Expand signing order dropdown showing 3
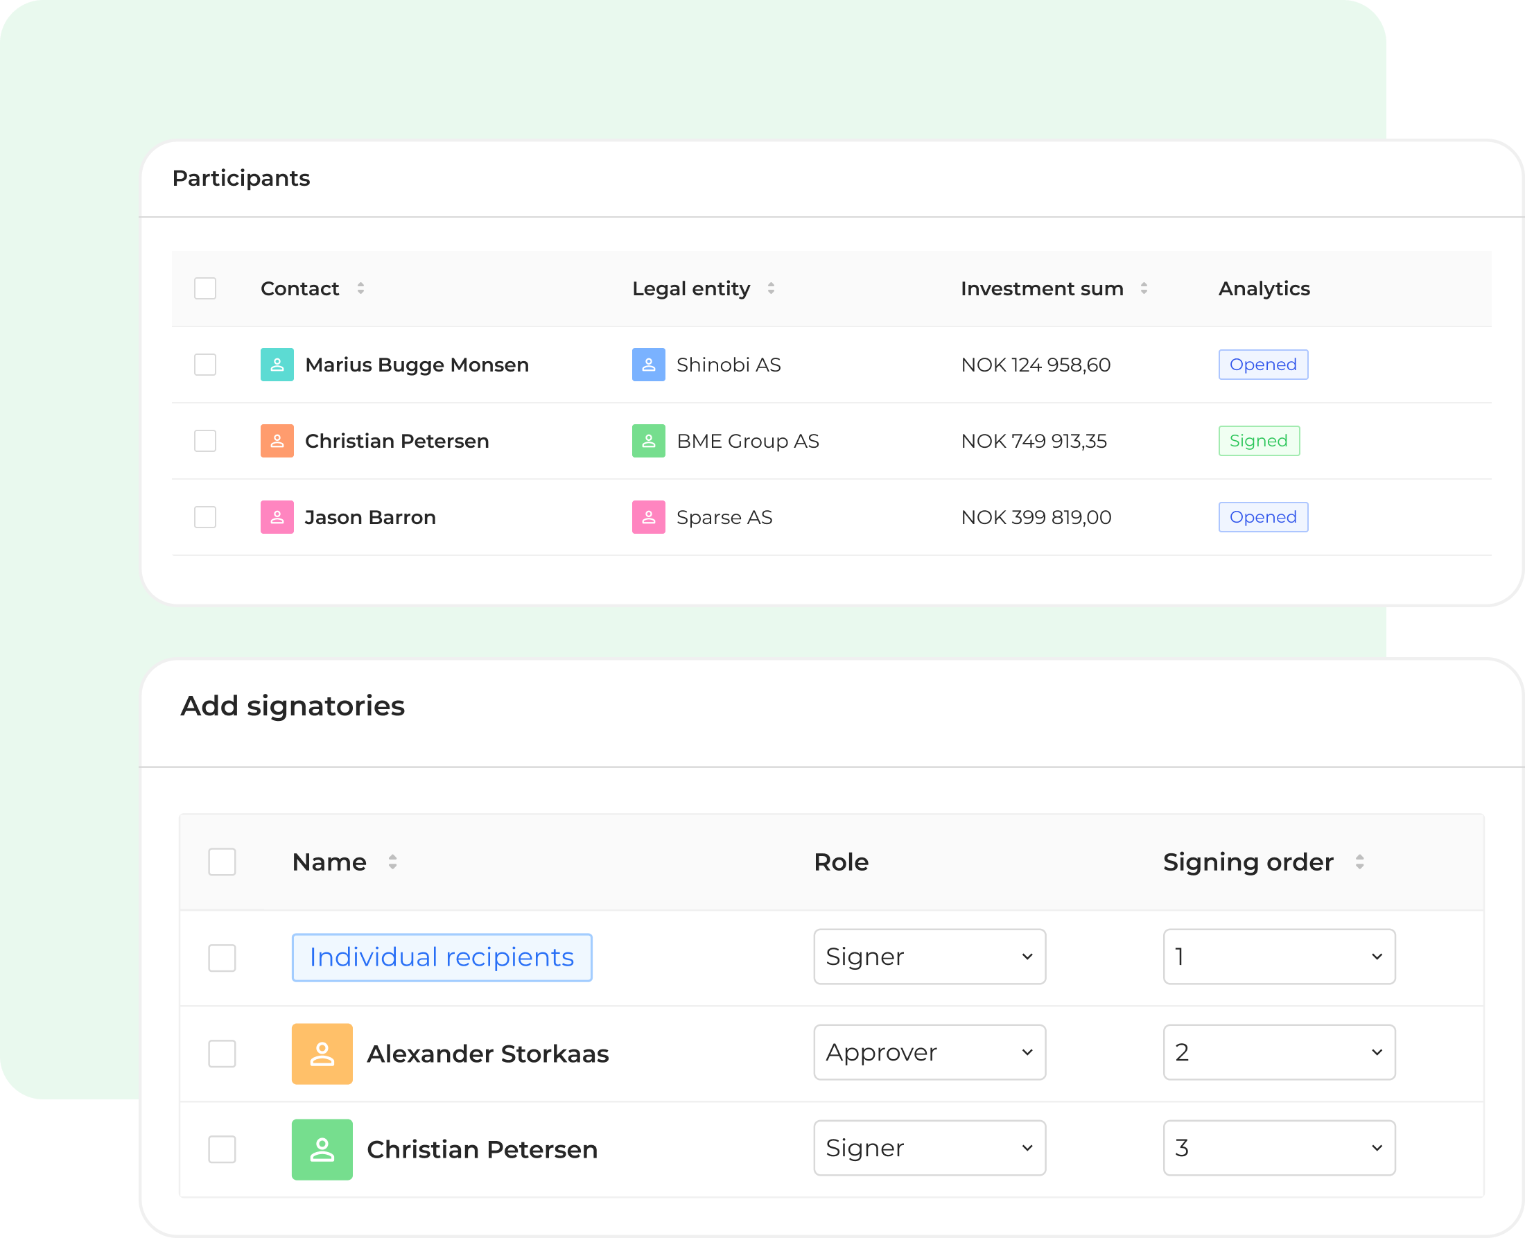 pyautogui.click(x=1278, y=1147)
